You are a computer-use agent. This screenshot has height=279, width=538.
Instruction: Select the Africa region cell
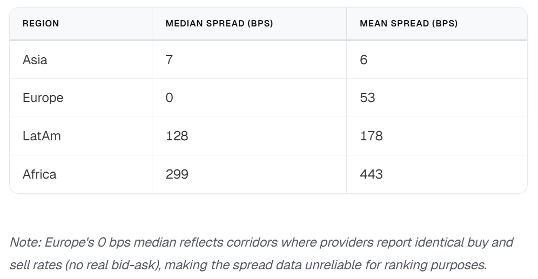39,174
